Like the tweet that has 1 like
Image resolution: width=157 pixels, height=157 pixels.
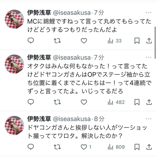(86, 147)
